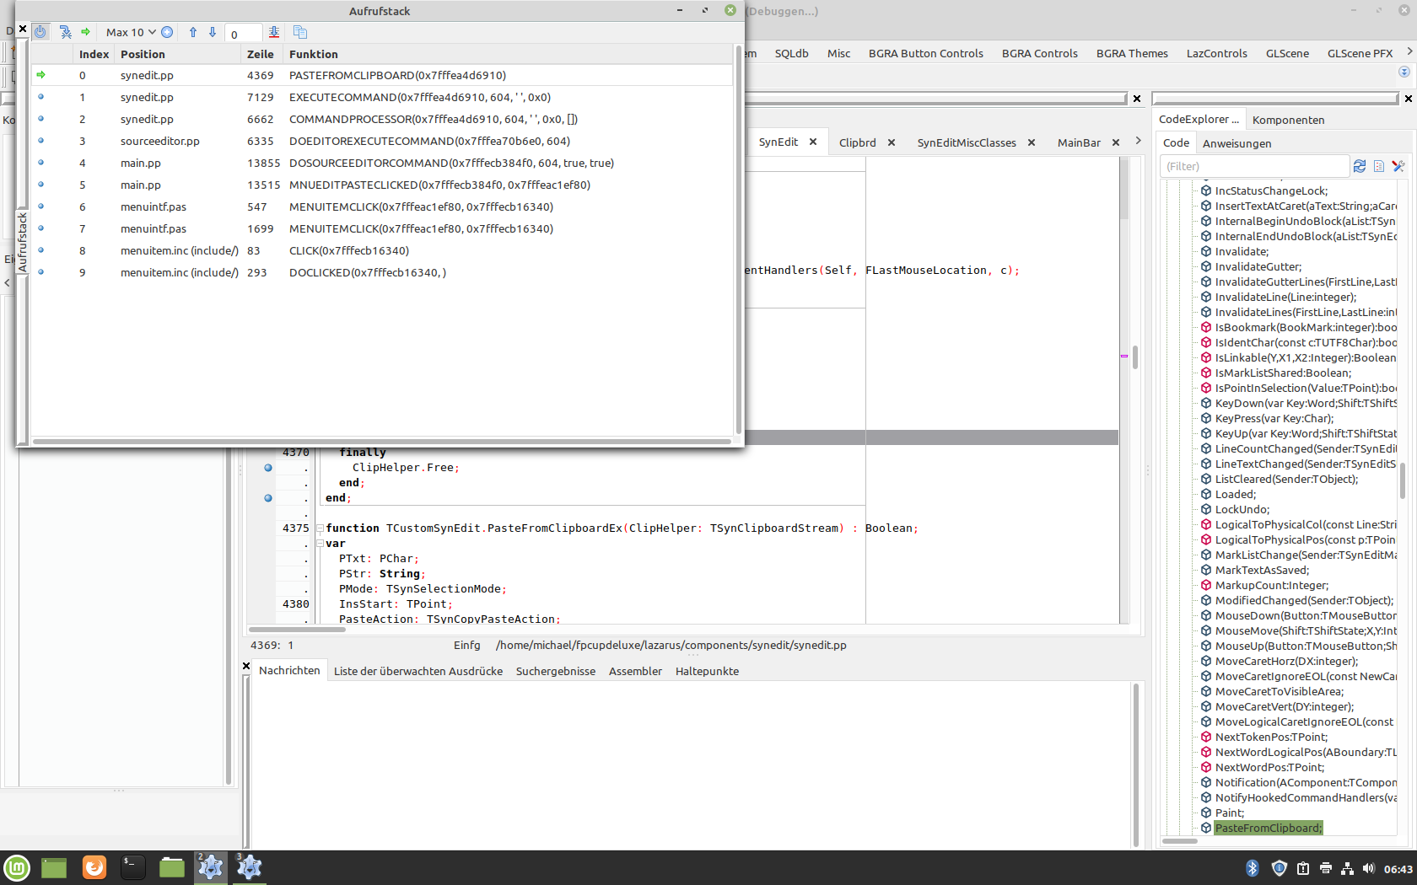Click the Filter input field
The image size is (1417, 885).
[x=1253, y=166]
